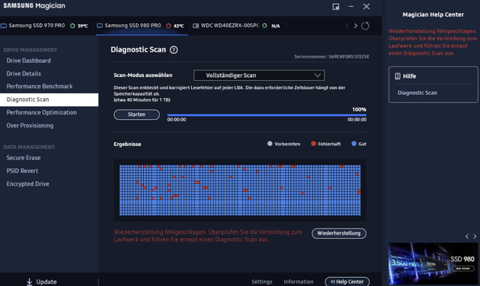The image size is (480, 286).
Task: Click the red Fehlerhaft legend dot
Action: pos(313,144)
